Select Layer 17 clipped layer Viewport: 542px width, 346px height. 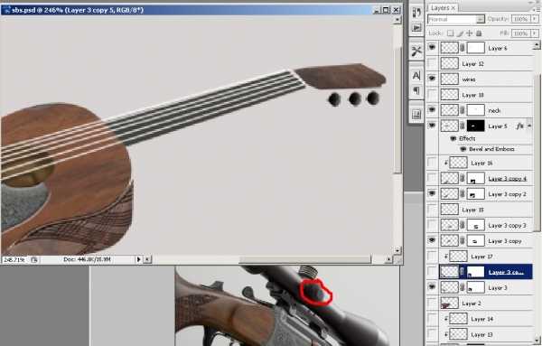[x=485, y=257]
